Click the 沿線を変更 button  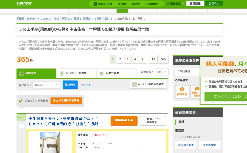pyautogui.click(x=186, y=145)
